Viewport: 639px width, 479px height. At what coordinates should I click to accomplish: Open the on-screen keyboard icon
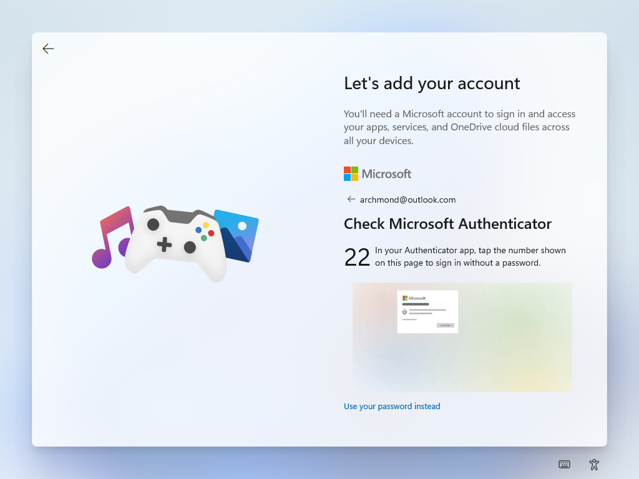pos(564,464)
